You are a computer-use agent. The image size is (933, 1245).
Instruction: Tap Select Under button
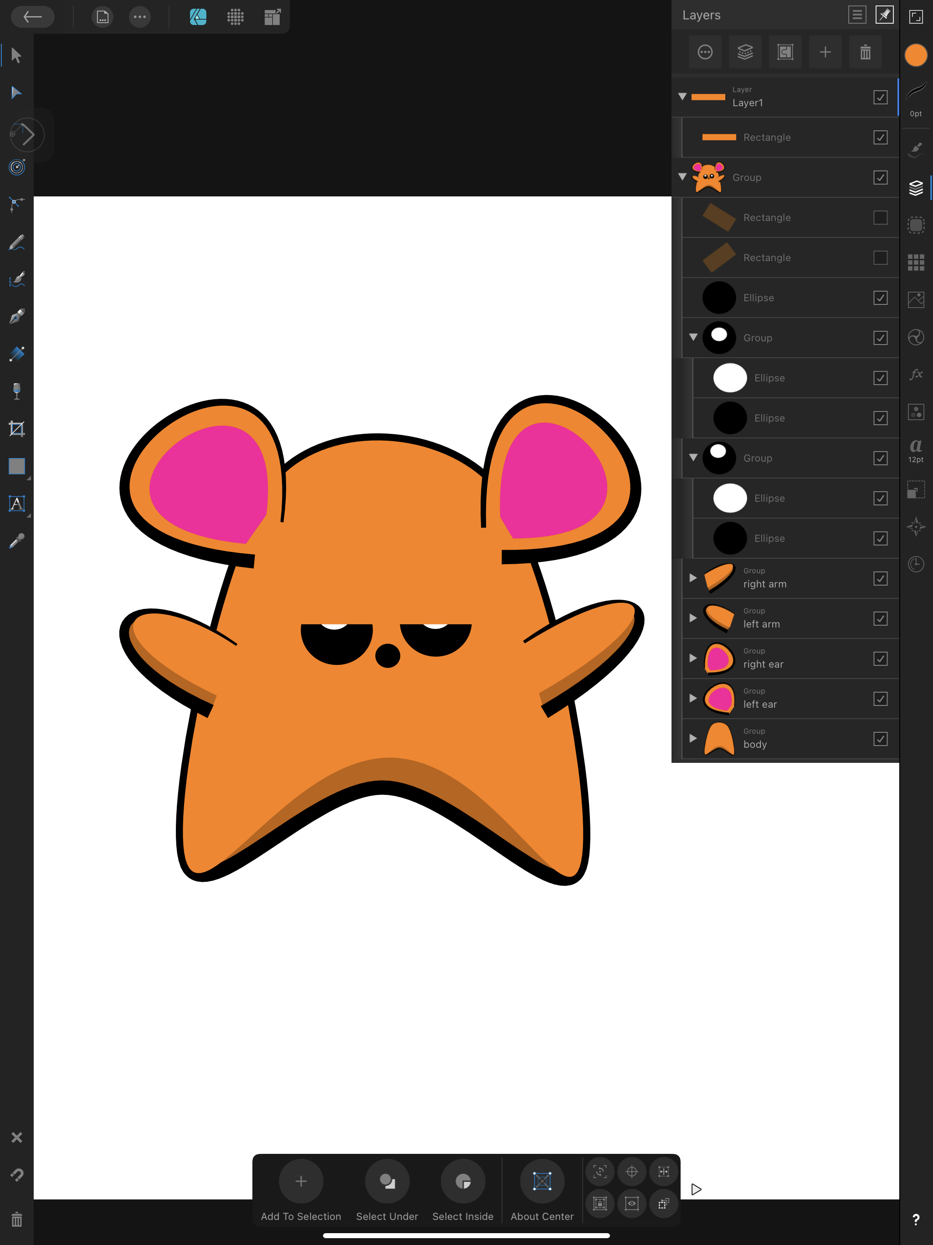(x=387, y=1181)
